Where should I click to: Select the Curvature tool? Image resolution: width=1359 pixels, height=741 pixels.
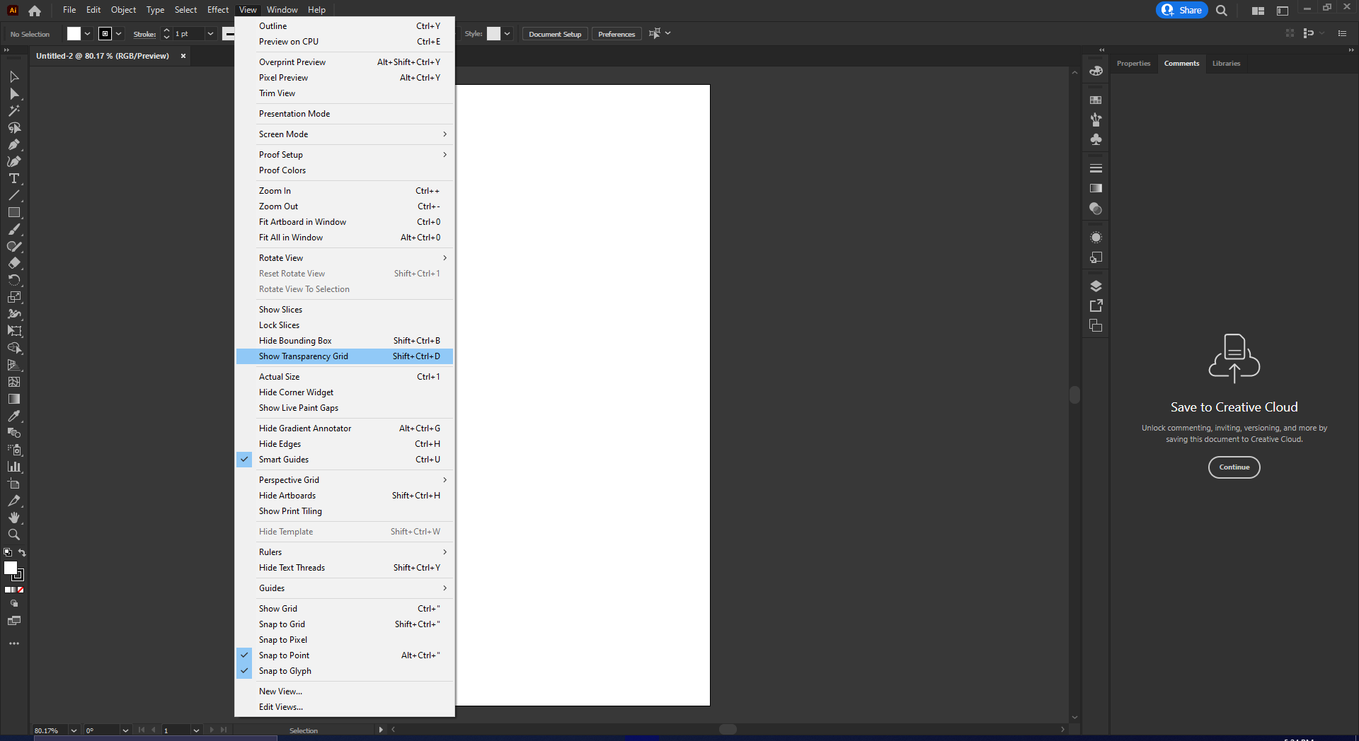point(14,162)
